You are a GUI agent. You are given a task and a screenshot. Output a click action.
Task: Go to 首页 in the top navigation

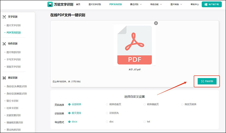coord(78,4)
